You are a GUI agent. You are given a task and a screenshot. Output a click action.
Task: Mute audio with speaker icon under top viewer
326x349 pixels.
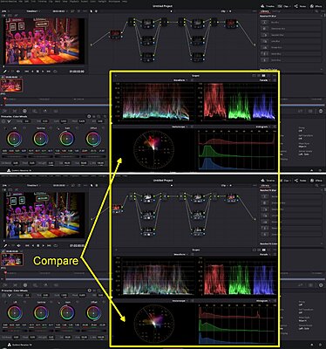(18, 72)
